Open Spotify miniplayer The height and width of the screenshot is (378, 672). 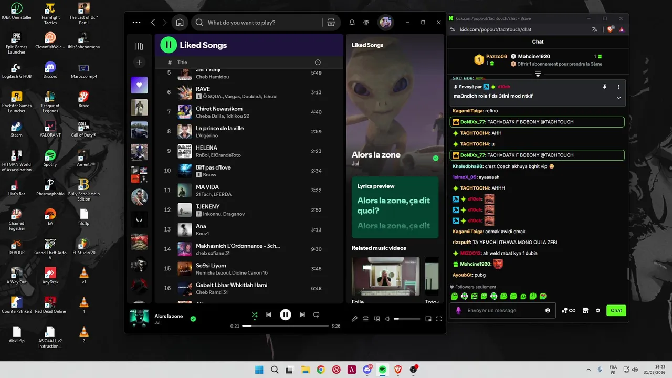click(x=428, y=319)
